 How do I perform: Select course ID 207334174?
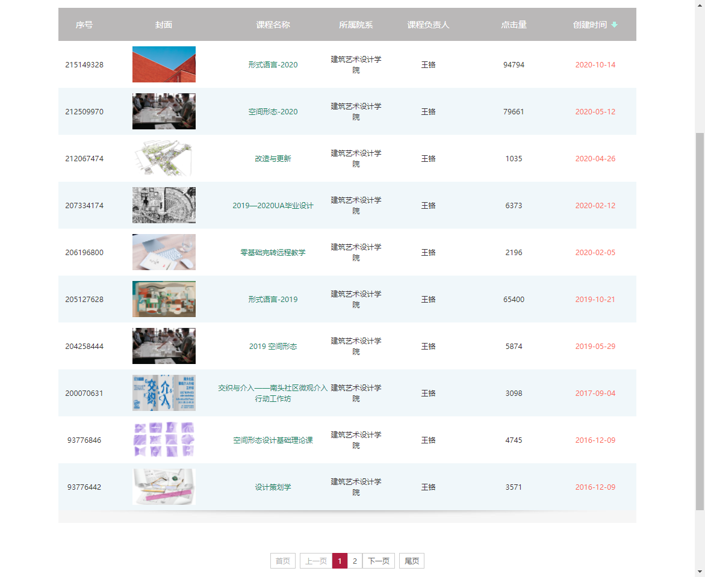84,205
